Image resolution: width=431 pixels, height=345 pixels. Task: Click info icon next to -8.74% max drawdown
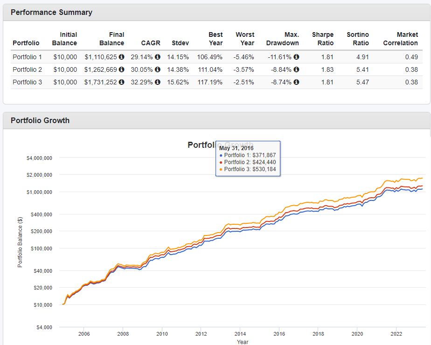point(296,82)
